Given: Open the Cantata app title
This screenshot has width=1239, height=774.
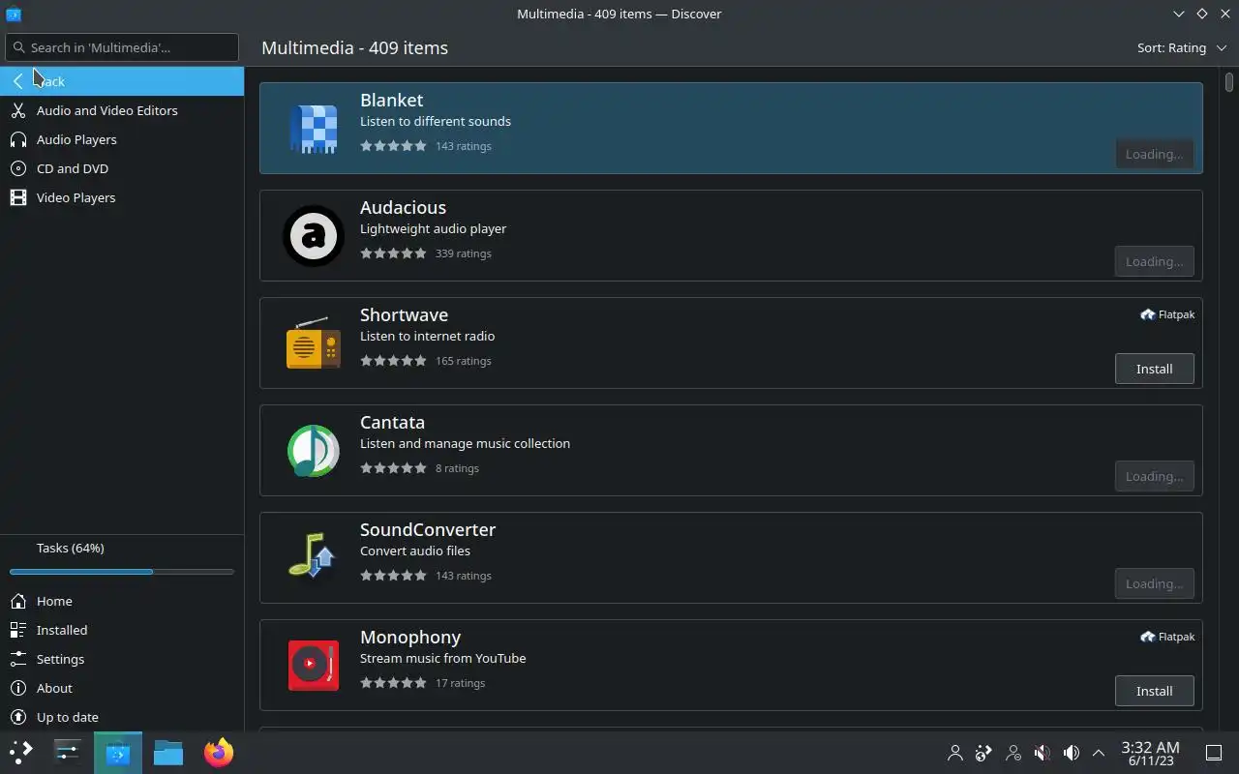Looking at the screenshot, I should [x=392, y=422].
